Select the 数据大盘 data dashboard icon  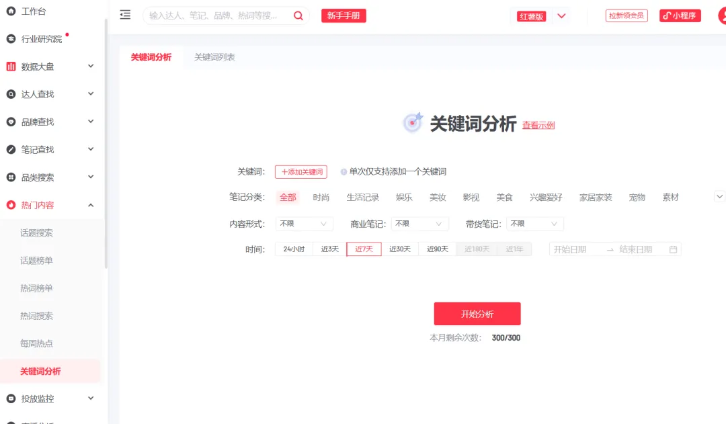coord(11,66)
